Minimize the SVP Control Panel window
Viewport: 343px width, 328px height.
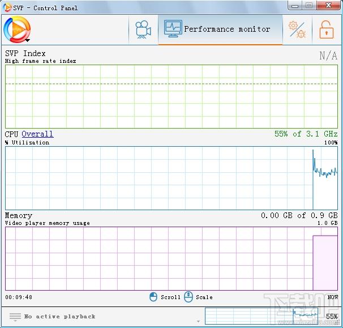295,6
